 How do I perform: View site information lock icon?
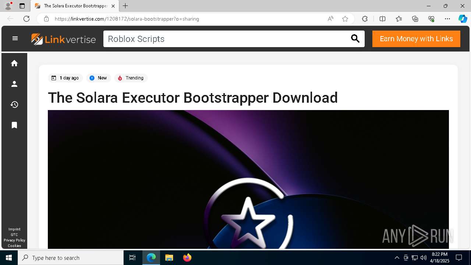(46, 19)
